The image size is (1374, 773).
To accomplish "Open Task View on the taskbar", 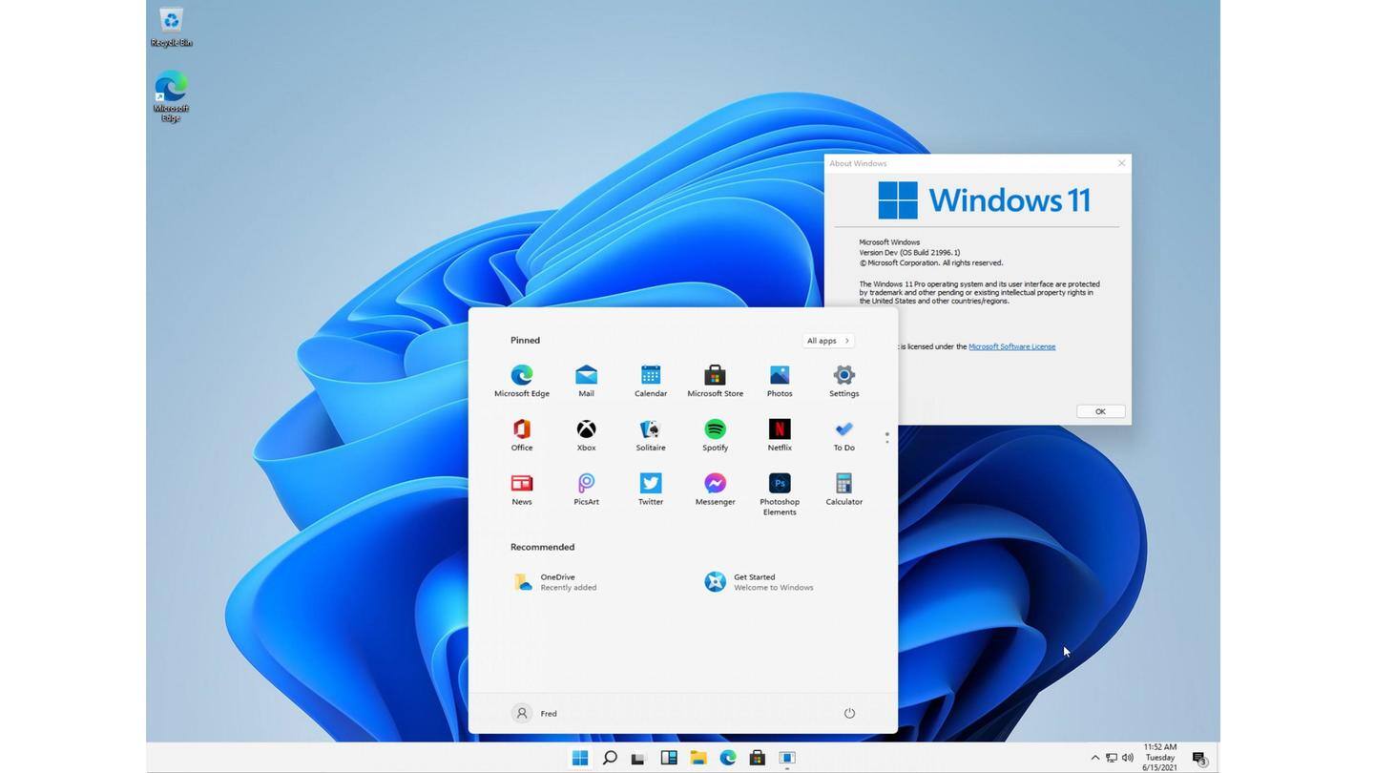I will [x=638, y=758].
